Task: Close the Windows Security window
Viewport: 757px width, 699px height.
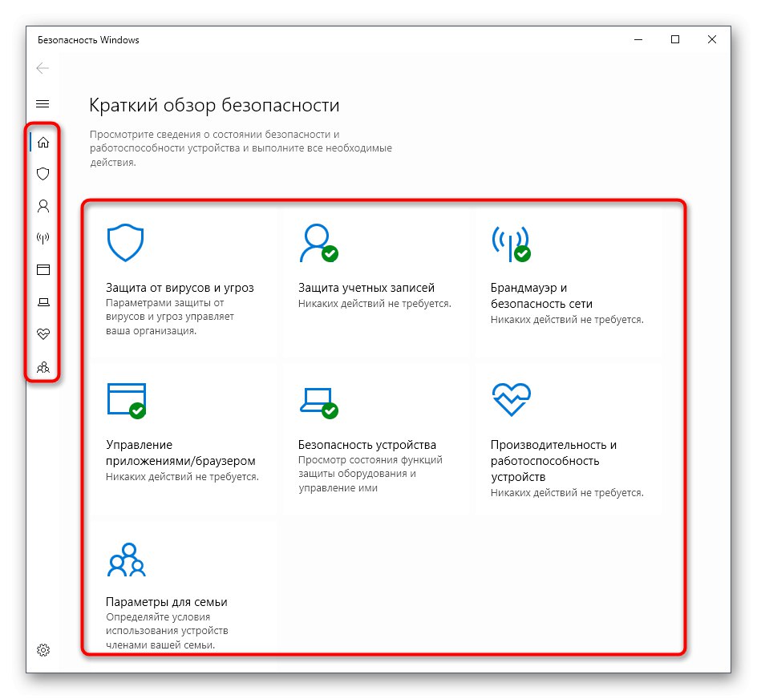Action: (x=711, y=39)
